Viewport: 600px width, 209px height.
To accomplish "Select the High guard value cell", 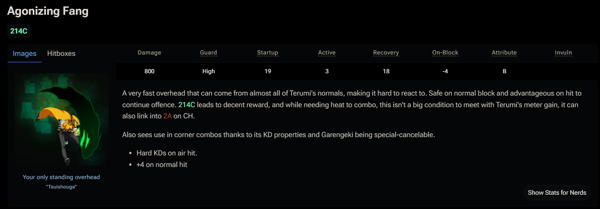I will coord(208,71).
